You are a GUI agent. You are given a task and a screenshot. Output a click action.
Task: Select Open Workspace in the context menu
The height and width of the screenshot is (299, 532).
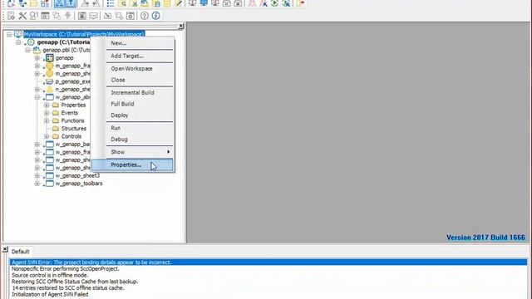pos(133,68)
